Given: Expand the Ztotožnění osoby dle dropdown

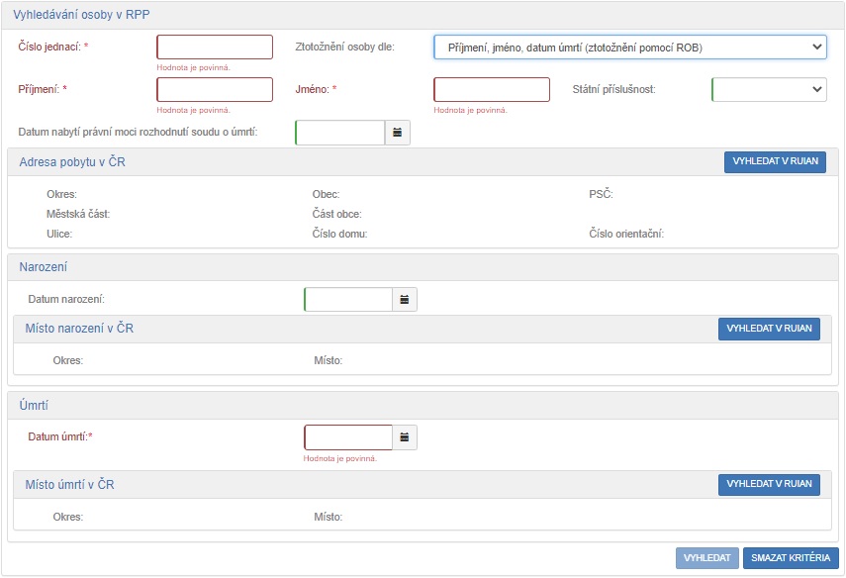Looking at the screenshot, I should [x=629, y=48].
